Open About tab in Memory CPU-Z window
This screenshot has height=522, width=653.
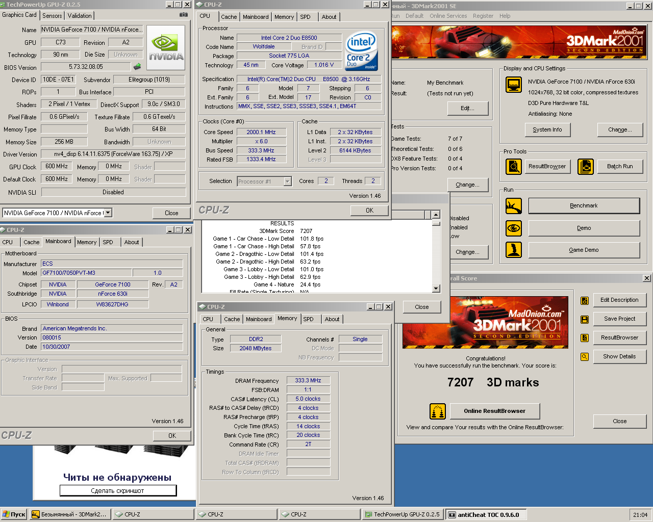(332, 319)
